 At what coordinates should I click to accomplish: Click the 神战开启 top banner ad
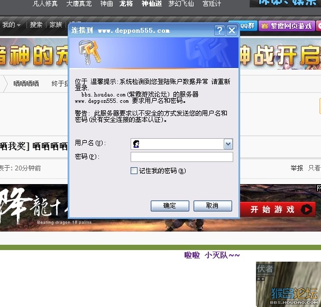280,54
